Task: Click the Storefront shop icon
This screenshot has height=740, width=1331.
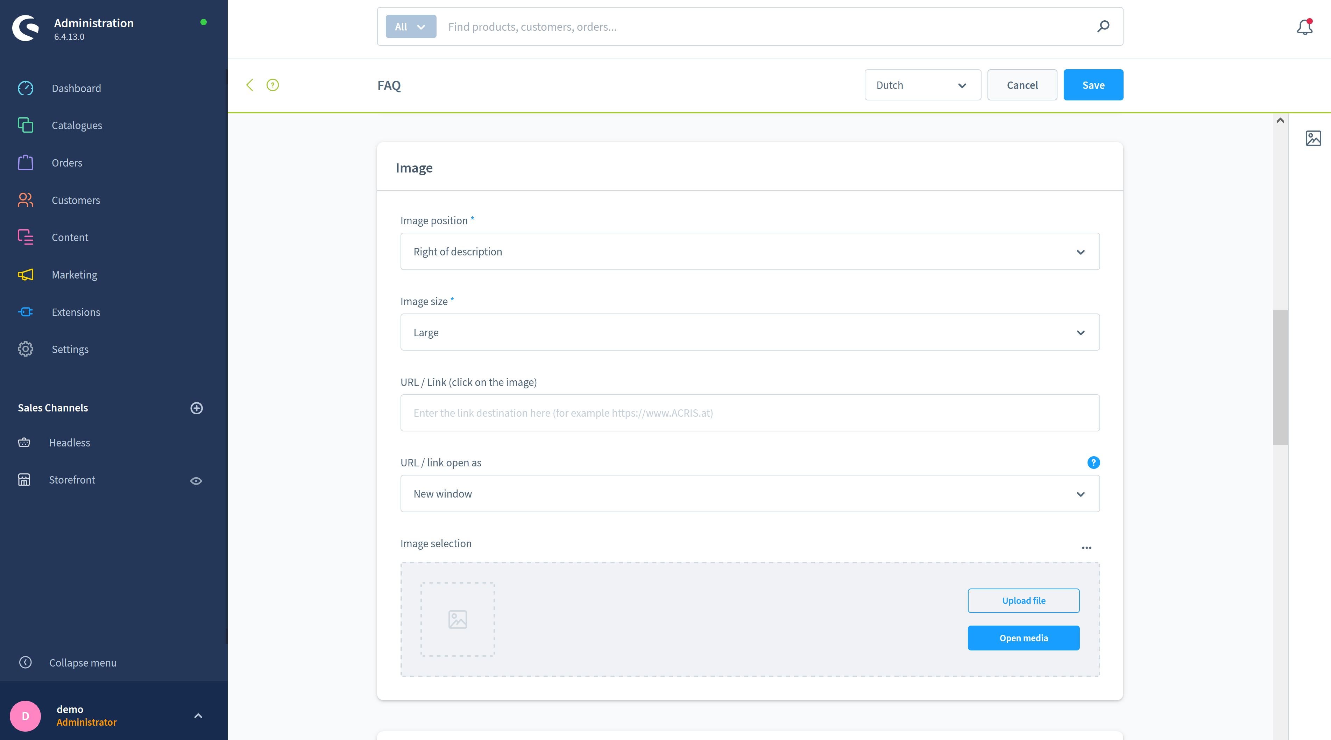Action: (x=24, y=480)
